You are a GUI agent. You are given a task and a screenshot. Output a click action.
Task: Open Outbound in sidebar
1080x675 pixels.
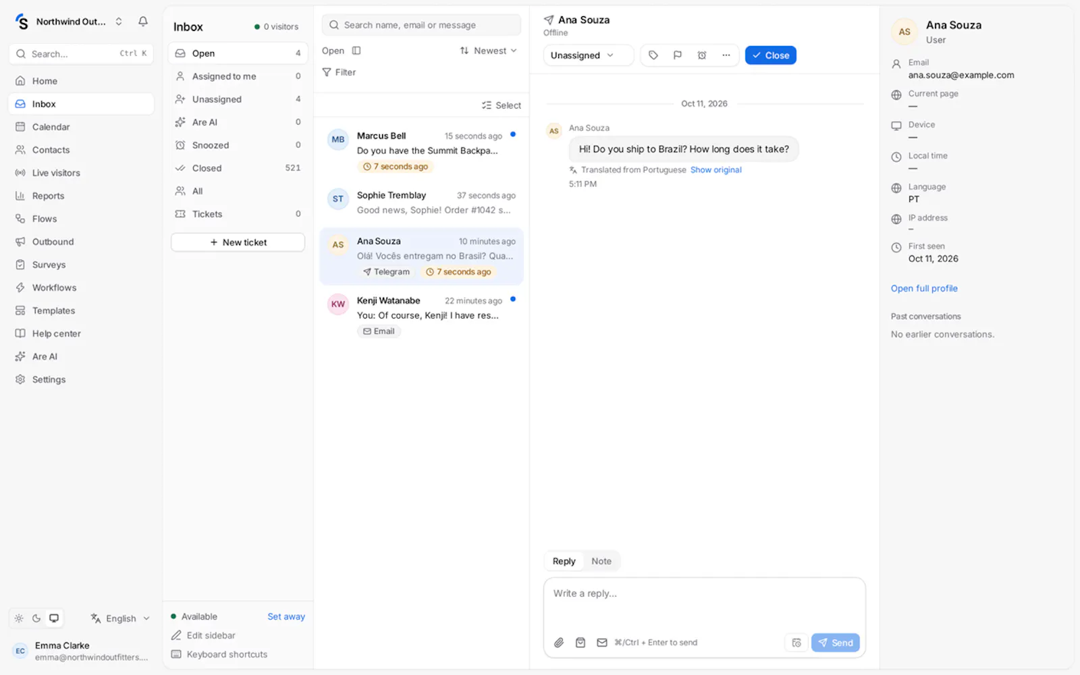coord(81,242)
